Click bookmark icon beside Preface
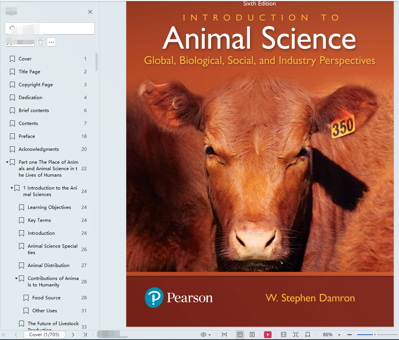Screen dimensions: 399x340 (12, 137)
